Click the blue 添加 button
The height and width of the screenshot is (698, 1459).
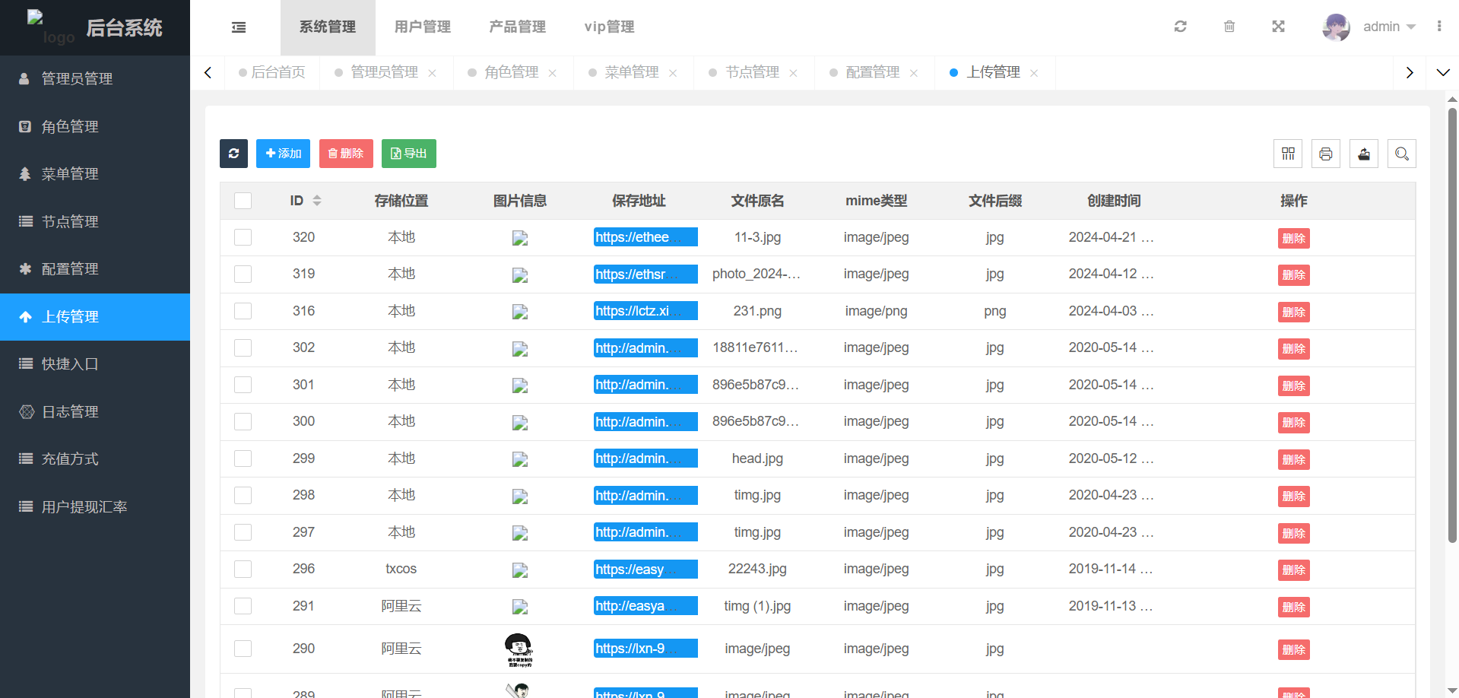coord(283,154)
